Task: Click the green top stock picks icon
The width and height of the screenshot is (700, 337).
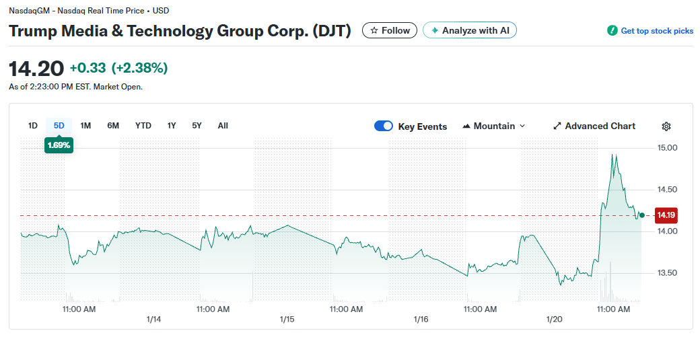Action: pyautogui.click(x=612, y=31)
